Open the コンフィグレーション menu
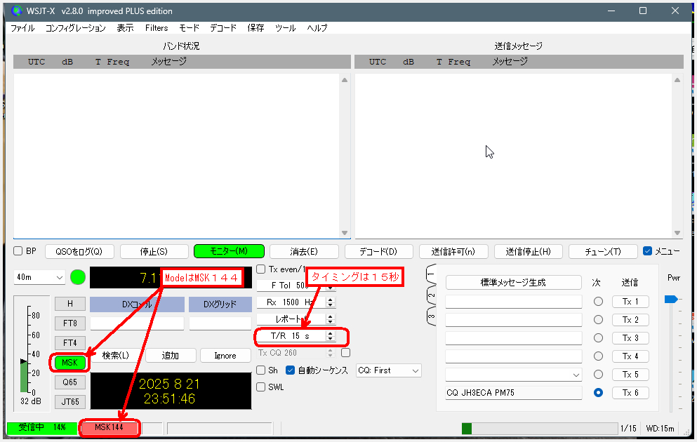The image size is (697, 442). point(76,28)
